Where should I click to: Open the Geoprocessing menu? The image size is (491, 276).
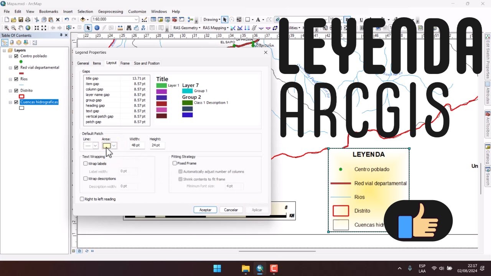110,11
